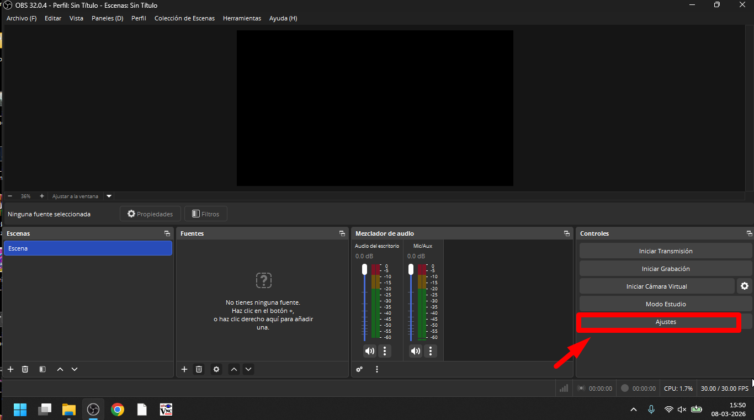This screenshot has height=420, width=754.
Task: Select Escena in scenes list
Action: pyautogui.click(x=88, y=248)
